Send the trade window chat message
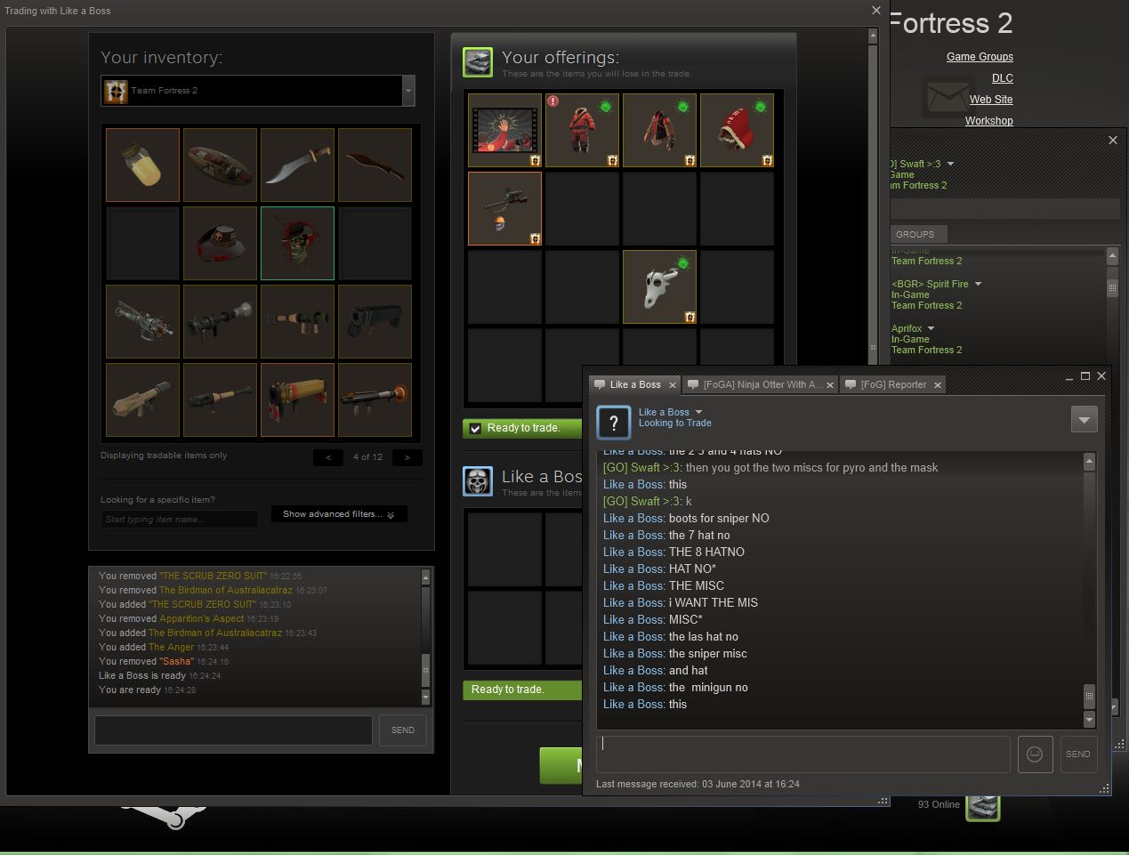1129x855 pixels. pyautogui.click(x=403, y=730)
